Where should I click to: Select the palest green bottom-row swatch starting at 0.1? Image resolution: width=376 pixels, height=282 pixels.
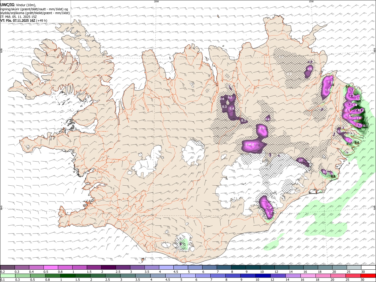tap(8, 276)
